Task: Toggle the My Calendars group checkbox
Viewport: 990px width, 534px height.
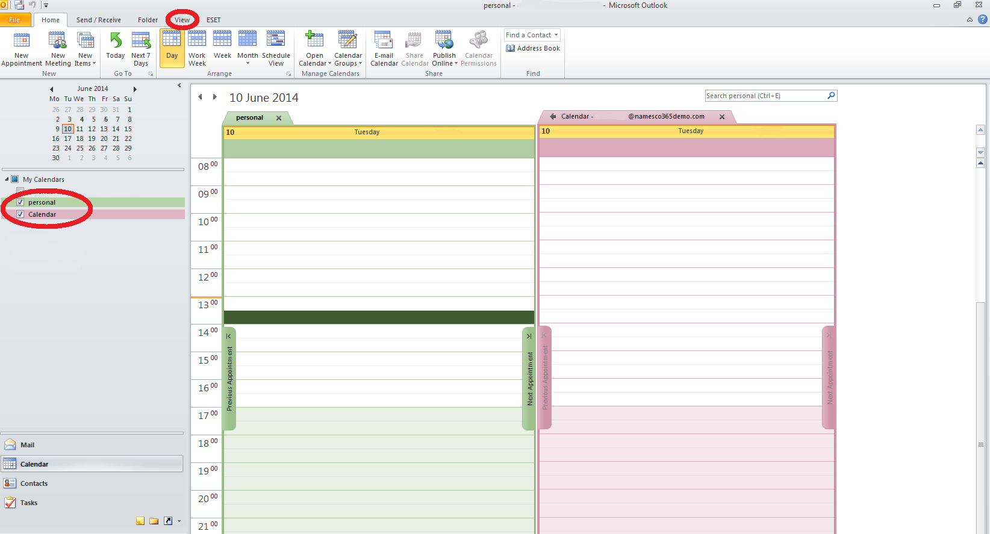Action: click(15, 179)
